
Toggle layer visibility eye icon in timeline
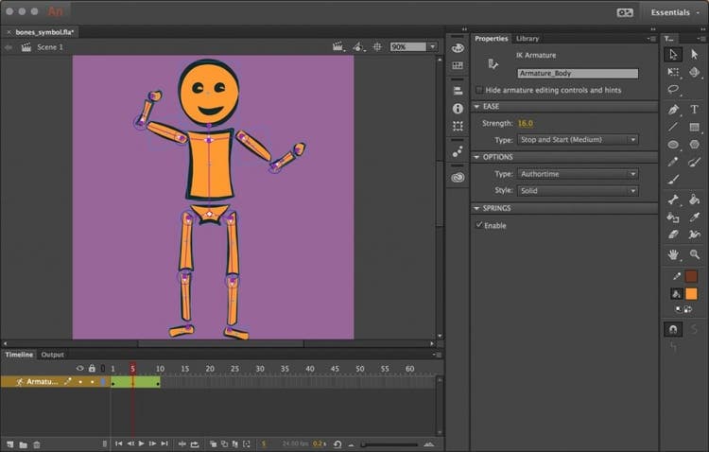pyautogui.click(x=79, y=368)
